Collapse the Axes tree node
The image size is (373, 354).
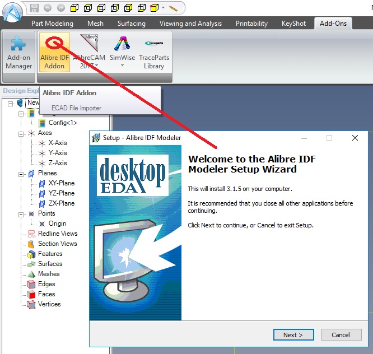pos(22,133)
